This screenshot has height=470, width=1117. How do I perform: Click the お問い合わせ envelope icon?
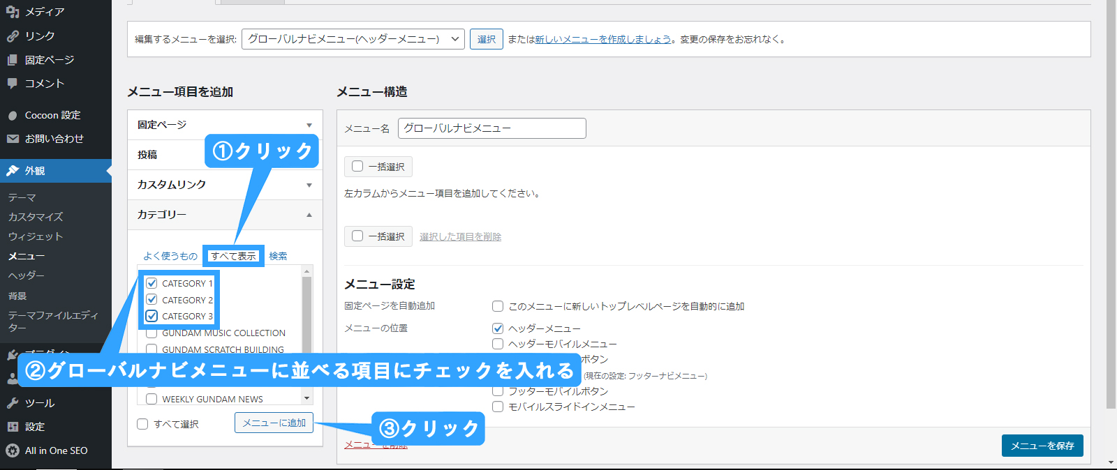(13, 139)
